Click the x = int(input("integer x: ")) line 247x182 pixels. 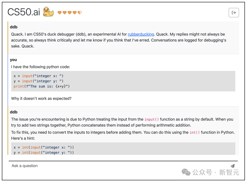click(x=44, y=147)
